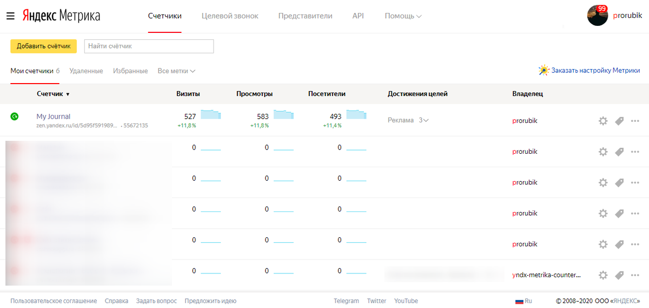Click the Яндекс Метрика logo
Image resolution: width=649 pixels, height=308 pixels.
coord(61,16)
